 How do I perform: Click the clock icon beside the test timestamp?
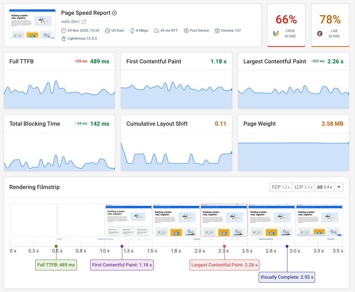pyautogui.click(x=64, y=30)
